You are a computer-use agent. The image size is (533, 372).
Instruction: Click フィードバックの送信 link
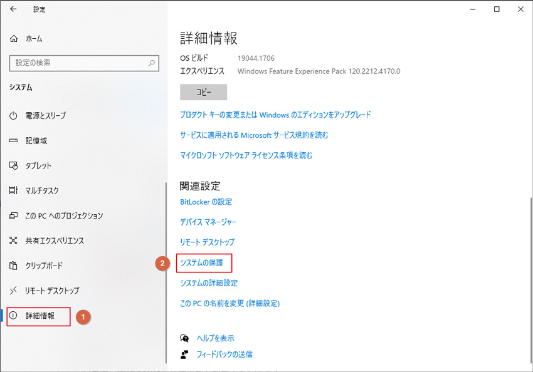coord(224,354)
